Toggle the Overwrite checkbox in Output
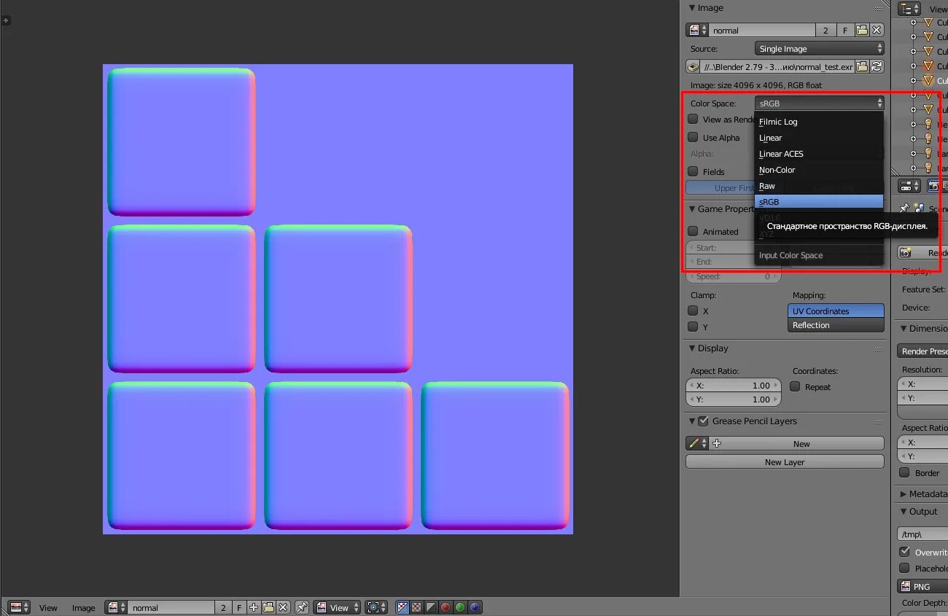 point(905,552)
